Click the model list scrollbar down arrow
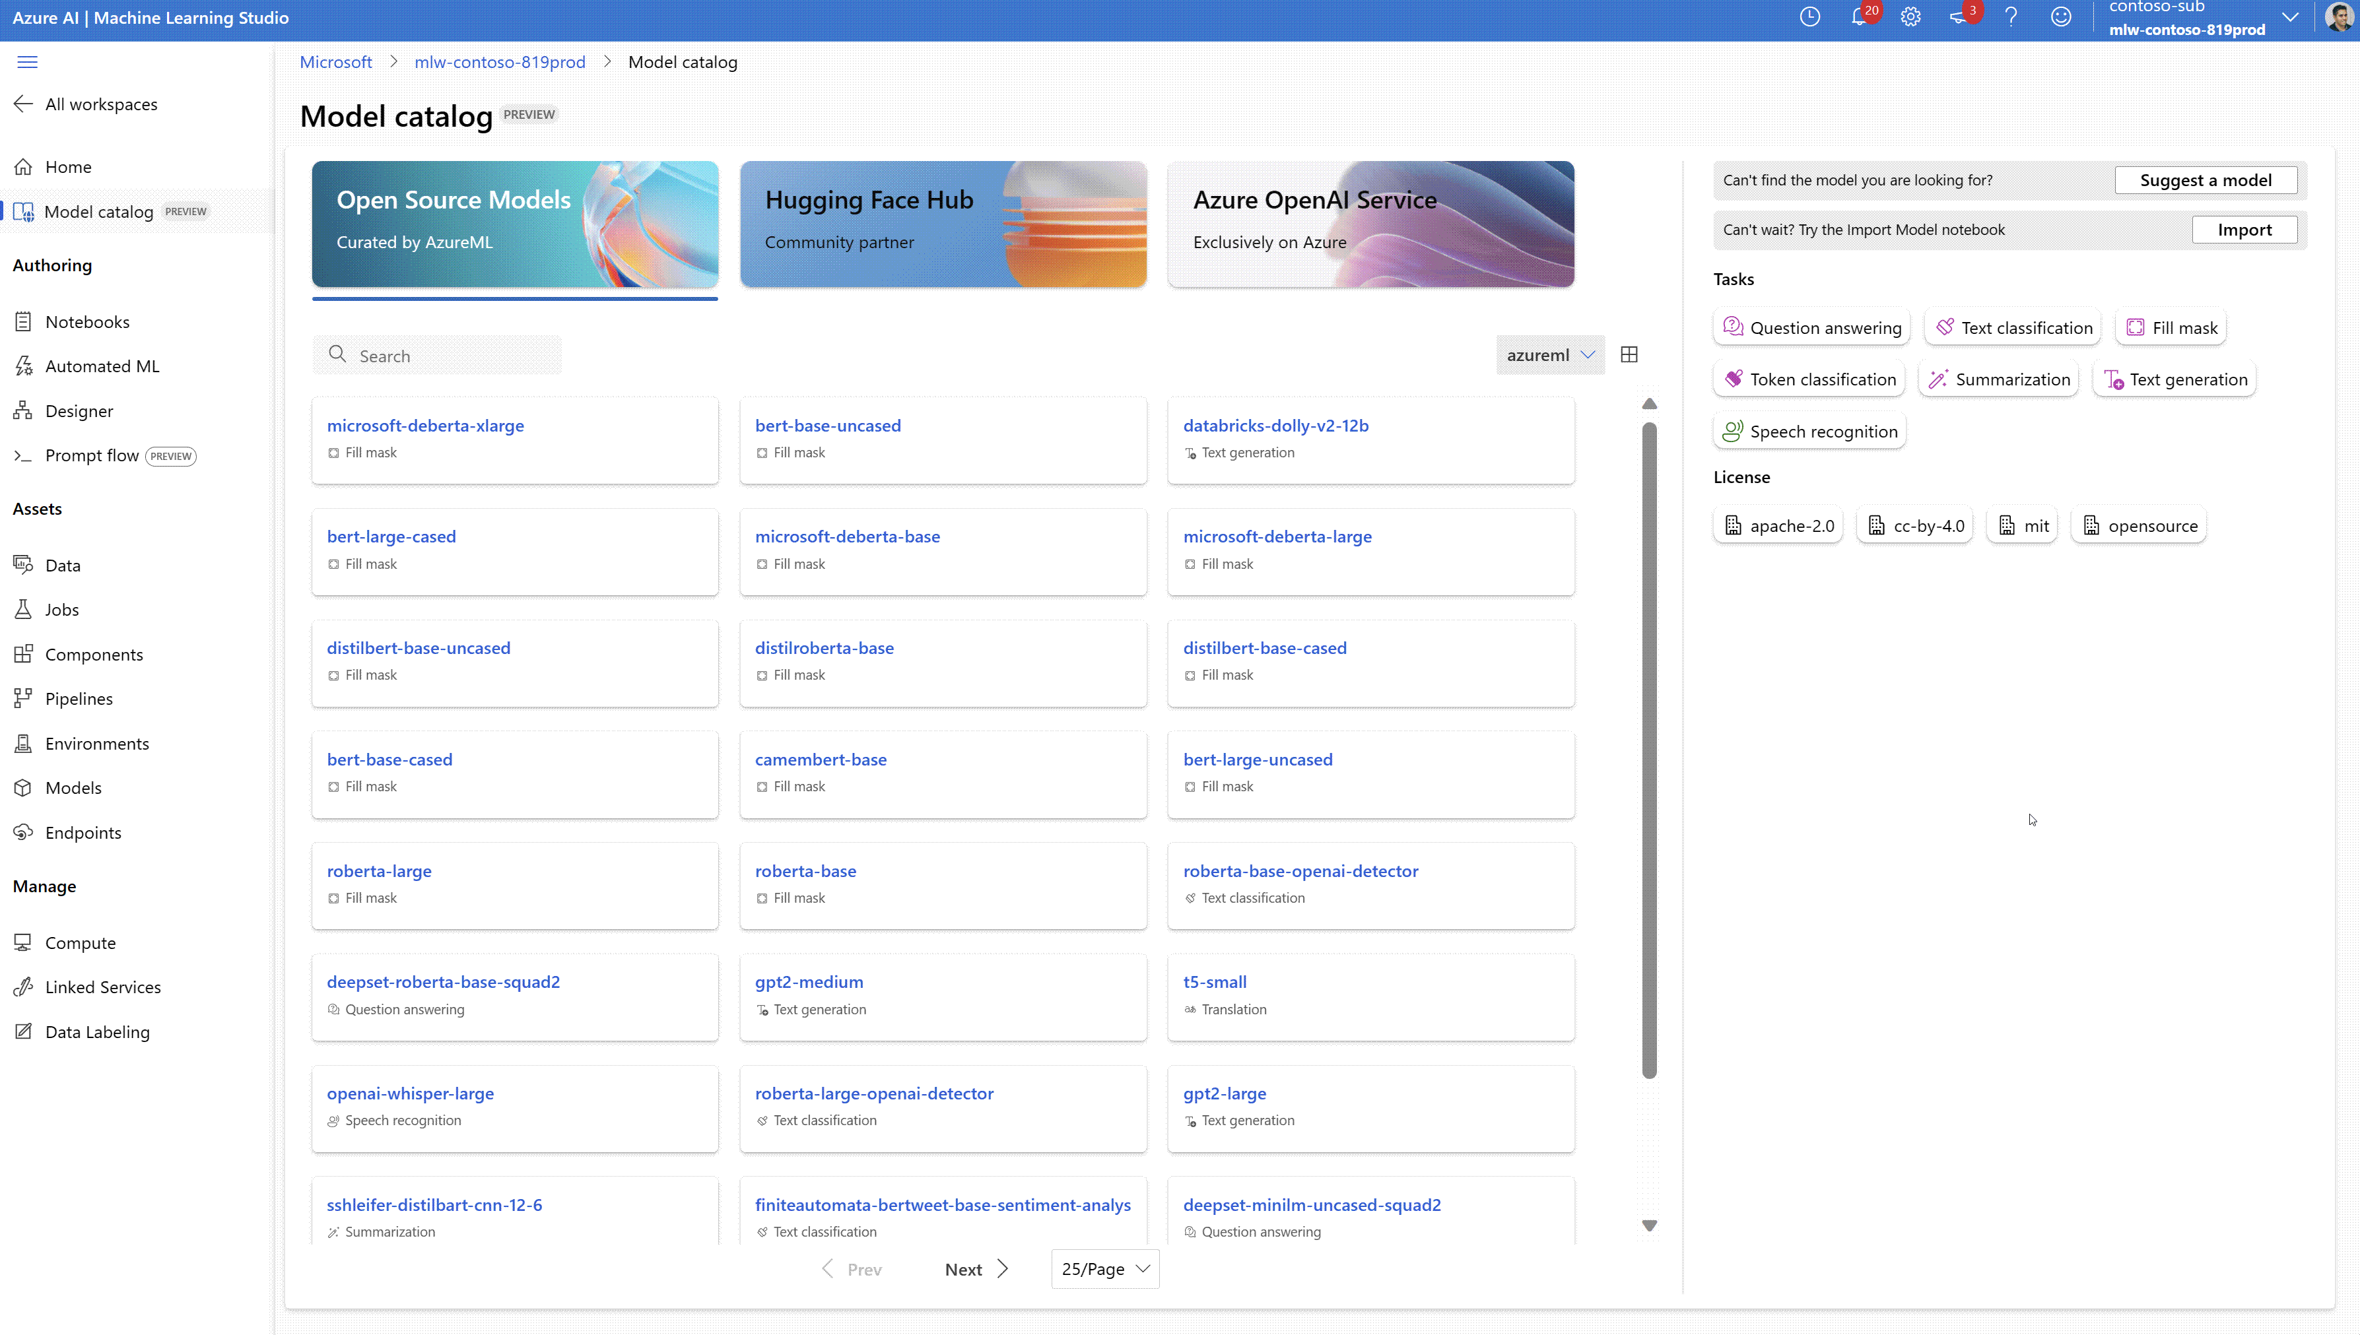Viewport: 2360px width, 1335px height. tap(1649, 1226)
